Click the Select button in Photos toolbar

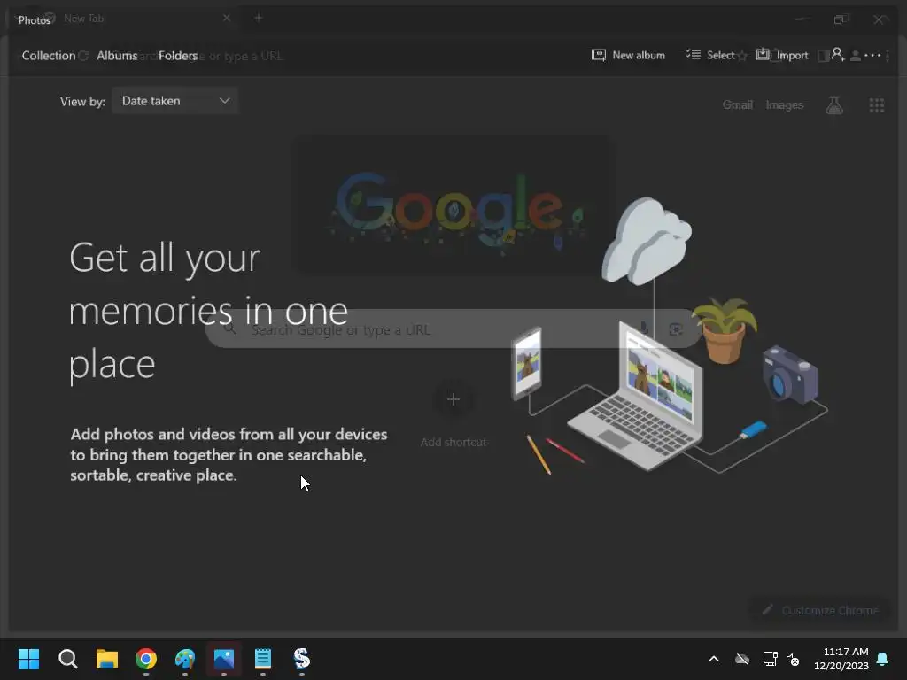710,56
